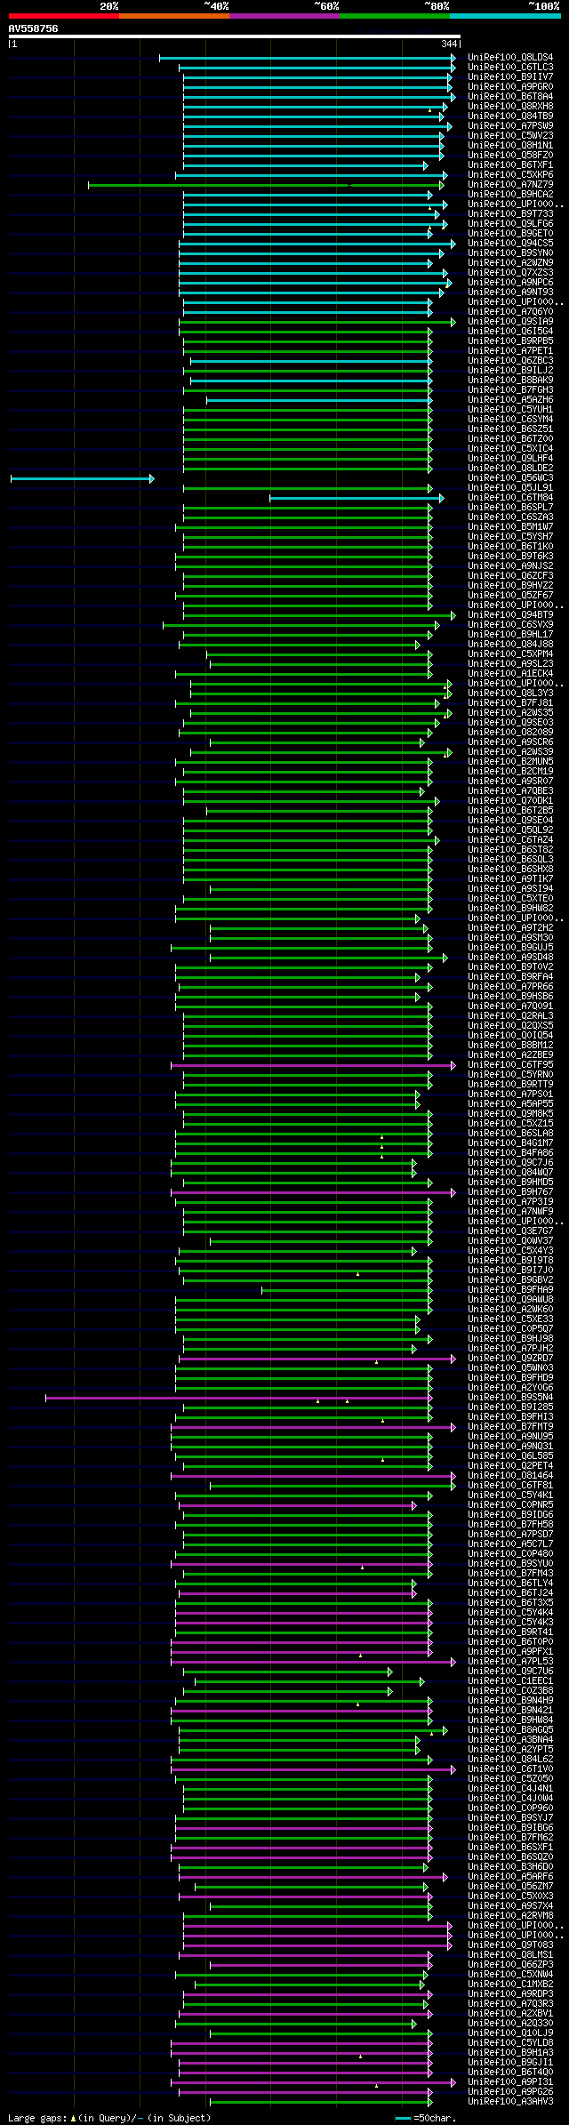Click the cyan ~100% identity legend segment
Screen dimensions: 569x2125
coord(505,16)
